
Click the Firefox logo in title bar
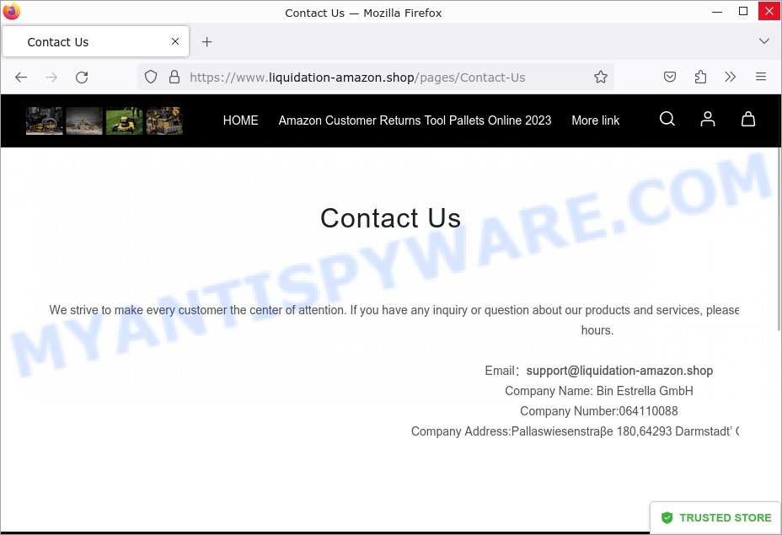12,11
